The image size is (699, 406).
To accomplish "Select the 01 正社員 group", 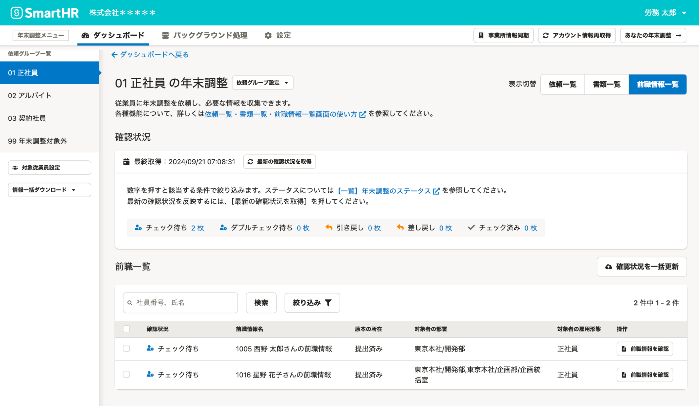I will tap(50, 73).
